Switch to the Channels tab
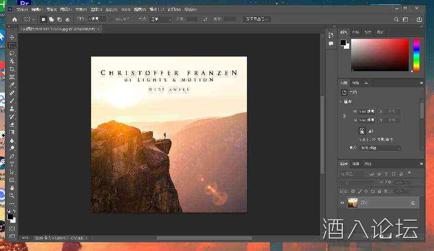The width and height of the screenshot is (434, 251). point(356,164)
